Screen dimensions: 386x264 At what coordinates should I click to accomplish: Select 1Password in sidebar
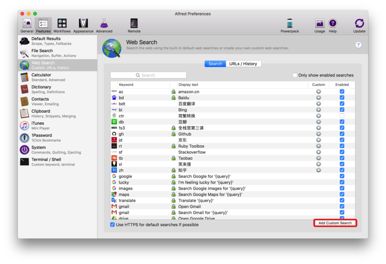(57, 137)
